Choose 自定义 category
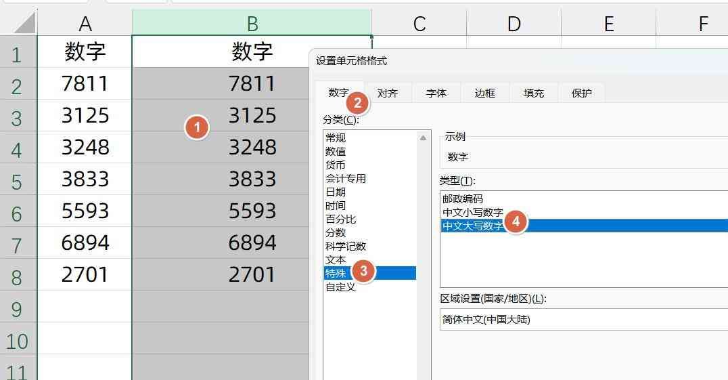Screen dimensions: 728x380 click(370, 287)
